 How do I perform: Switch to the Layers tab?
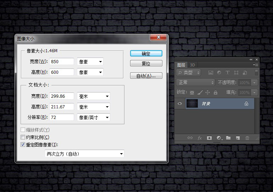181,65
